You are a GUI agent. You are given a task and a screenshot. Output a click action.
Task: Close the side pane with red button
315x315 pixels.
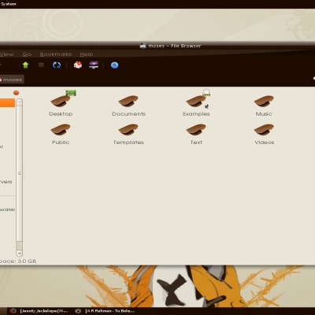tap(16, 93)
